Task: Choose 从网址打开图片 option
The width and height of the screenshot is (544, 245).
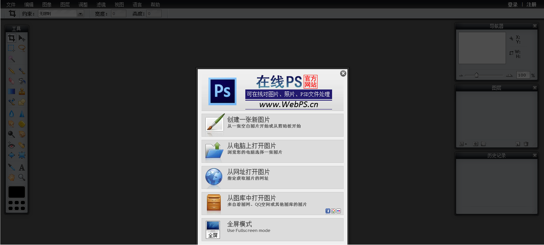Action: point(273,177)
